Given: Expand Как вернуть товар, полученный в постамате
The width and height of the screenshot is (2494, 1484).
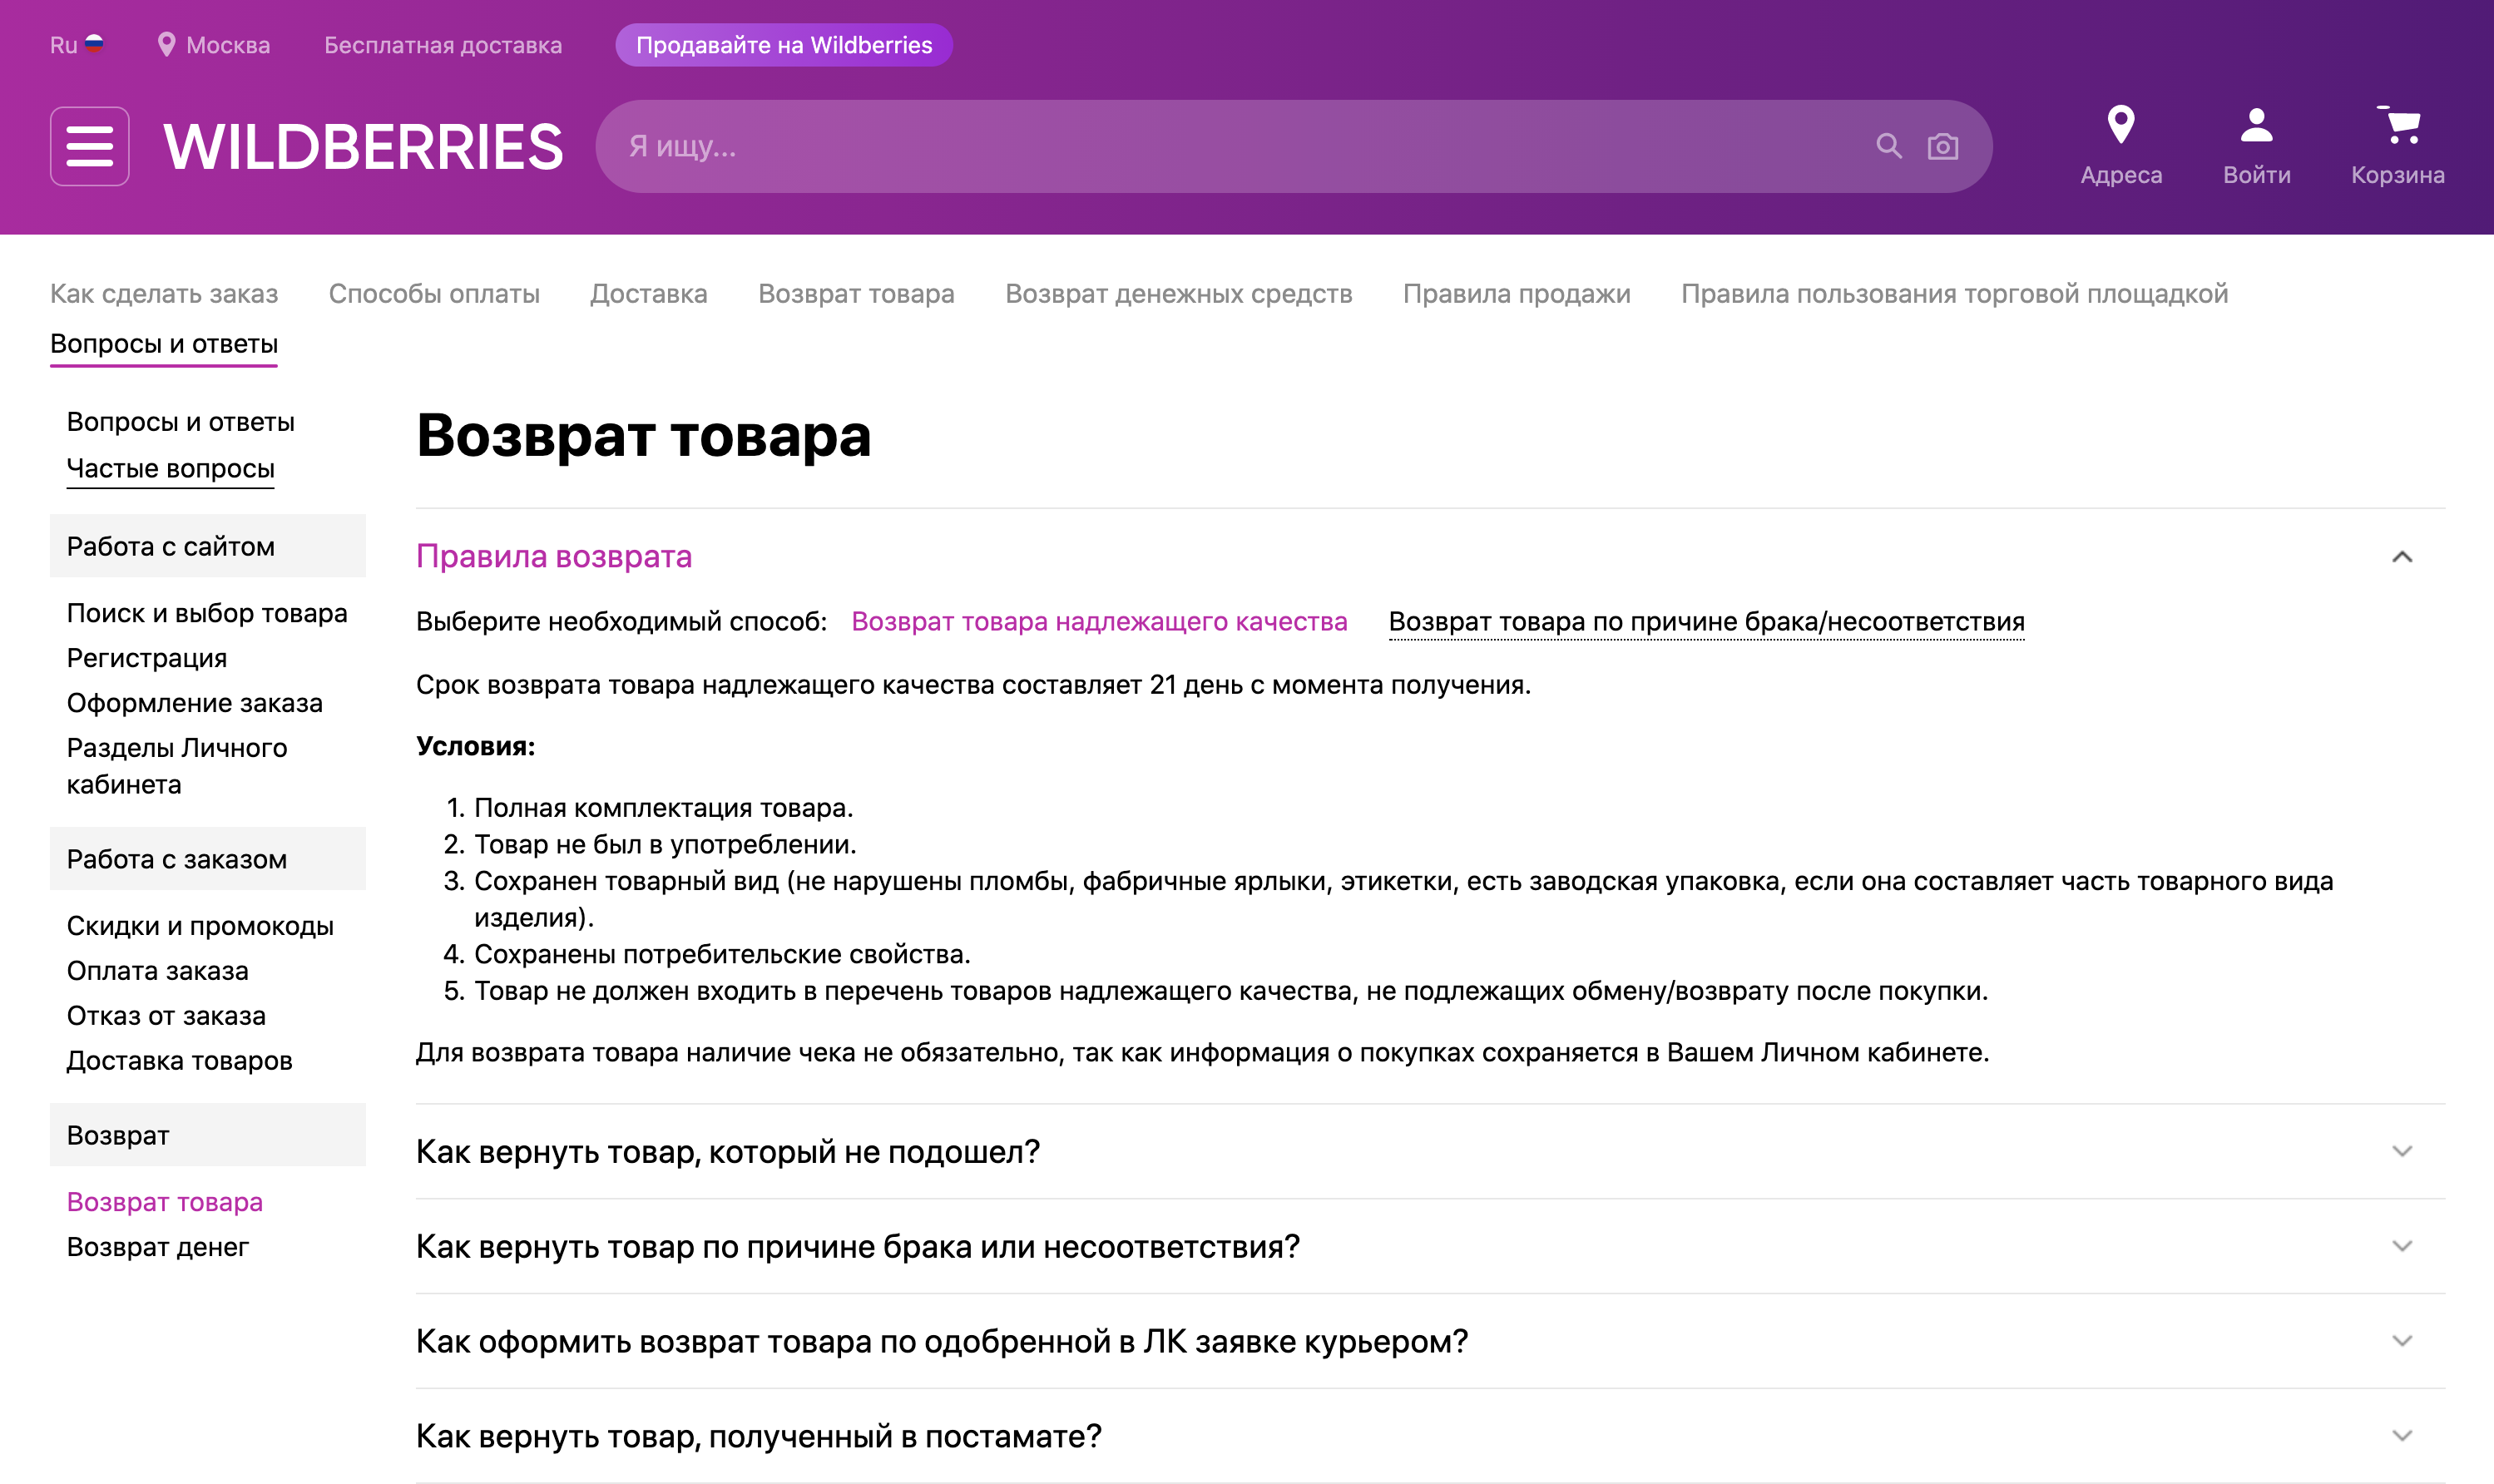Looking at the screenshot, I should [x=2401, y=1436].
